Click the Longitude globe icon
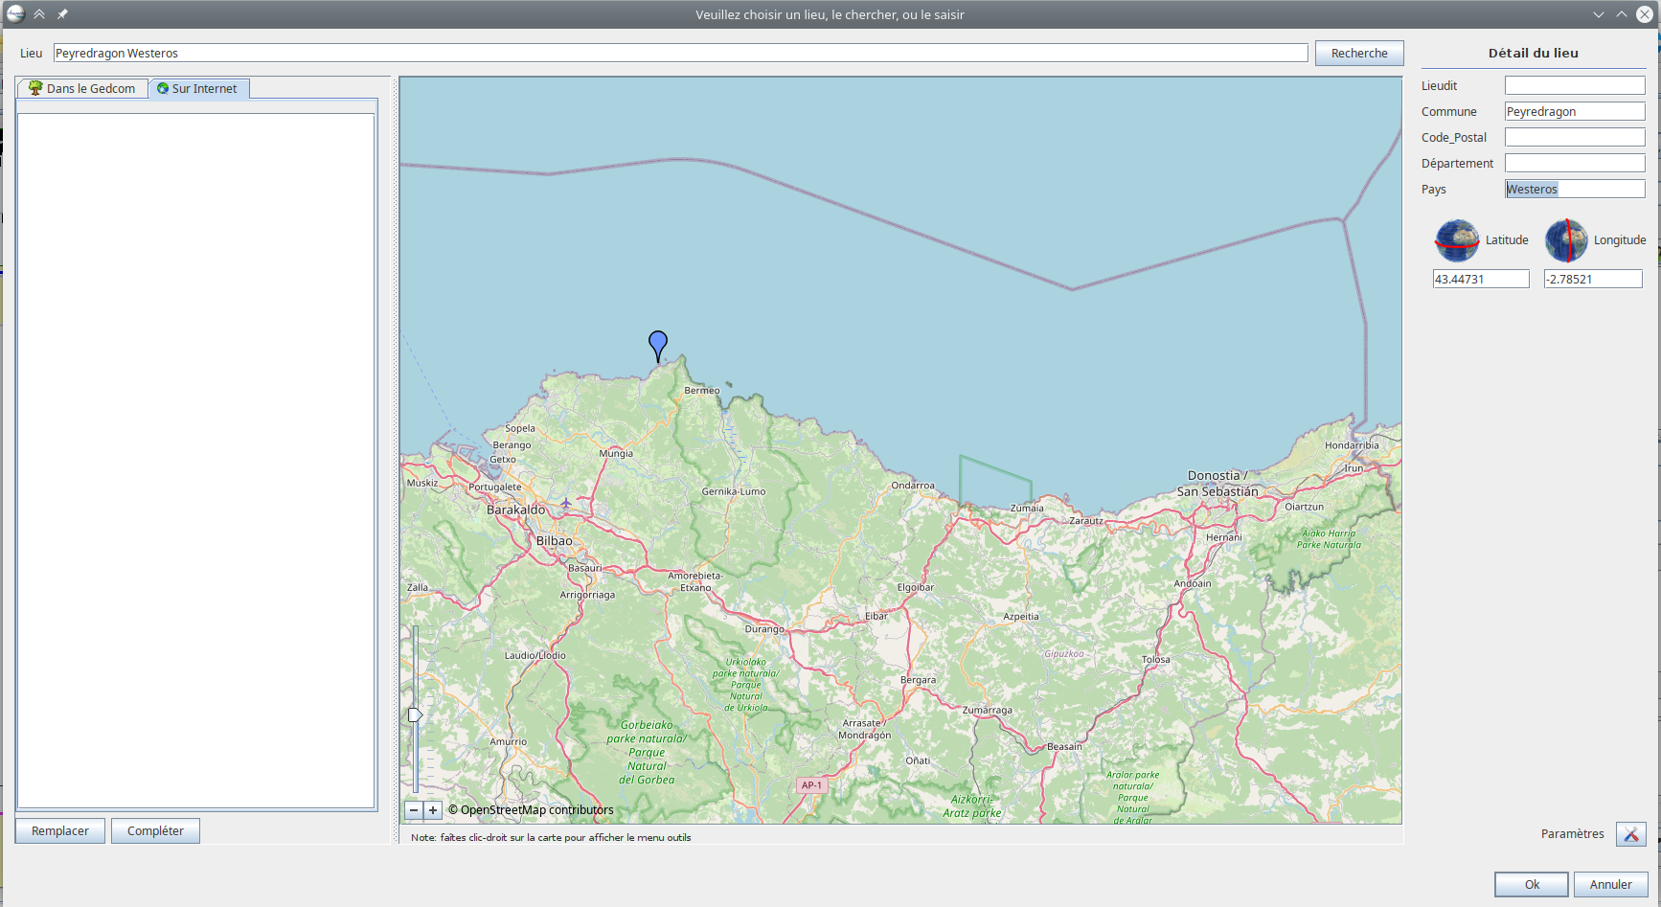This screenshot has height=907, width=1661. click(1566, 240)
